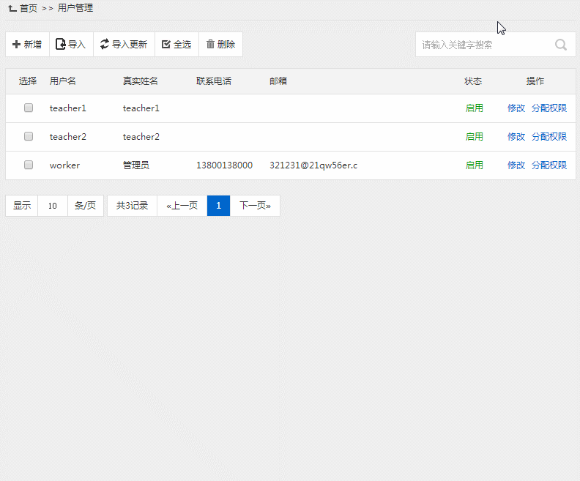Screen dimensions: 580x481
Task: Click 分配权限 for user worker
Action: pos(549,165)
